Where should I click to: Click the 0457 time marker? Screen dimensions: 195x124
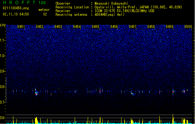(133, 27)
